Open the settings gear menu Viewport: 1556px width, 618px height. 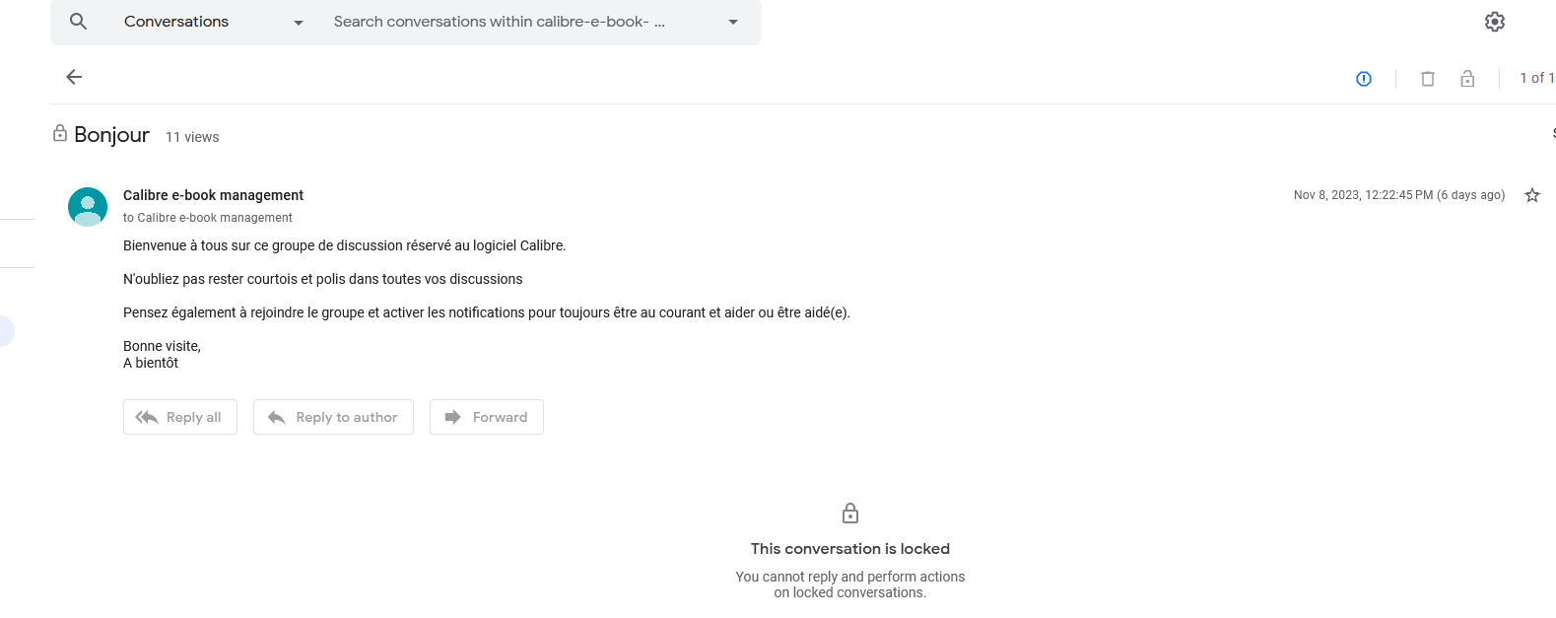[x=1494, y=22]
